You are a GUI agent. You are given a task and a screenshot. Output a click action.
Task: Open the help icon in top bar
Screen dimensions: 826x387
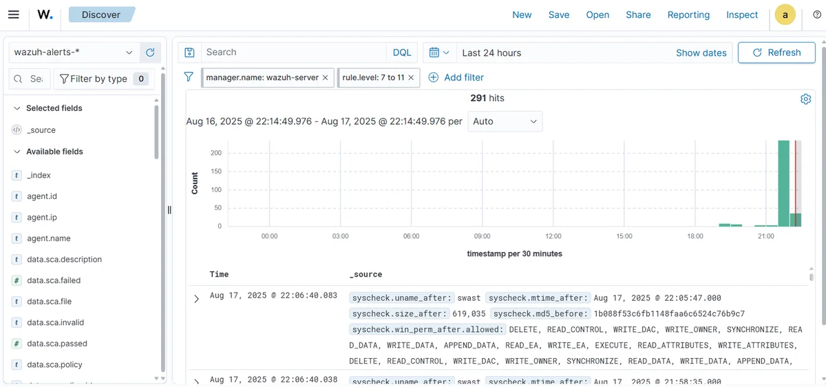(x=817, y=14)
